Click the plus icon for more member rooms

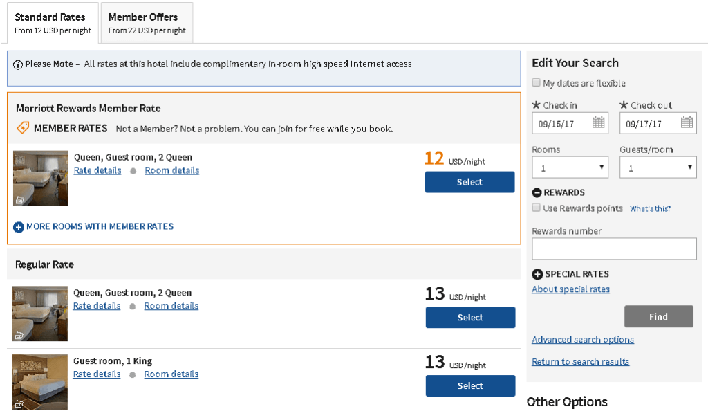point(19,227)
